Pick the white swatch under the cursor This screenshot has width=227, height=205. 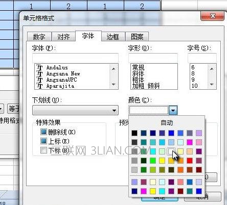pyautogui.click(x=171, y=151)
